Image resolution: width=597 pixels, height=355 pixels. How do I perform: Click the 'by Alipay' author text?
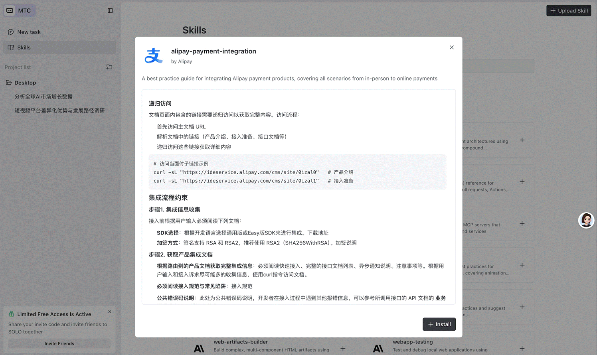[182, 61]
